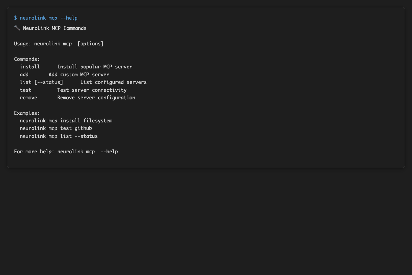Click 'Test server connectivity' description

92,90
